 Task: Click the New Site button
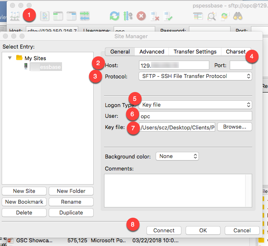(x=24, y=191)
